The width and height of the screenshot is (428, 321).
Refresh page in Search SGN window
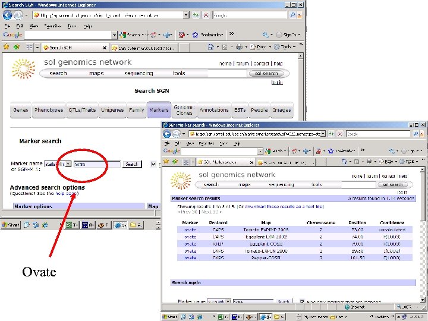pos(196,15)
